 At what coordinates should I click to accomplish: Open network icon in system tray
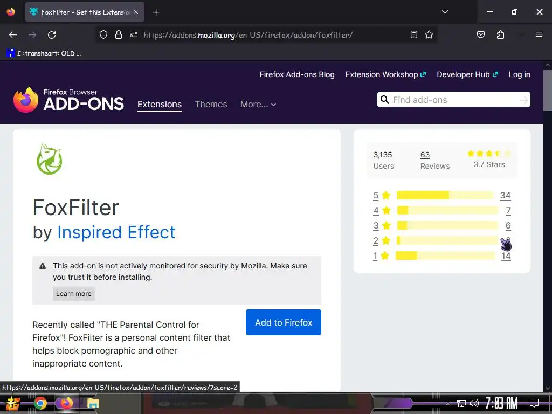pos(461,403)
